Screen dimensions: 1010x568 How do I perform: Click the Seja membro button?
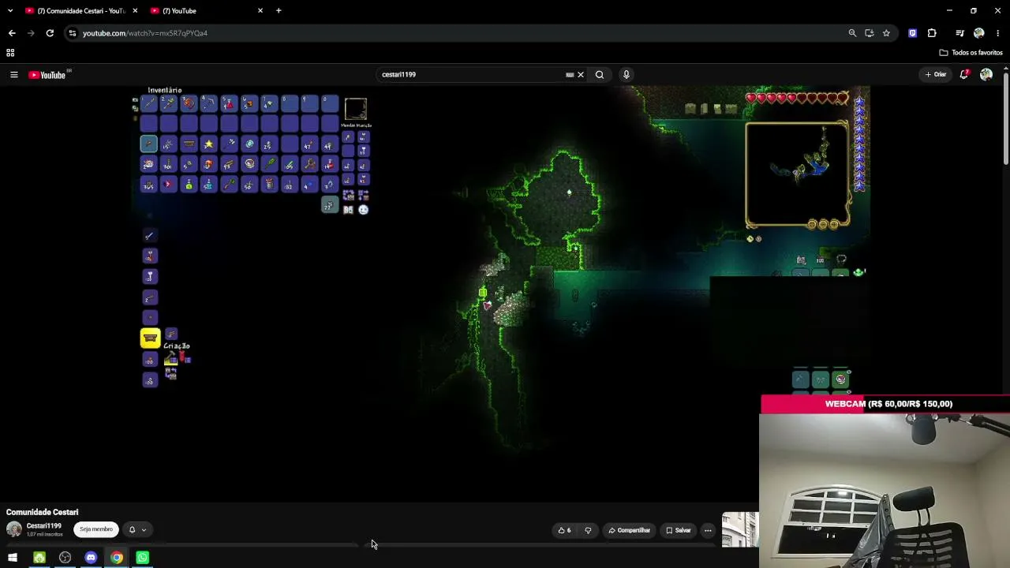(95, 529)
